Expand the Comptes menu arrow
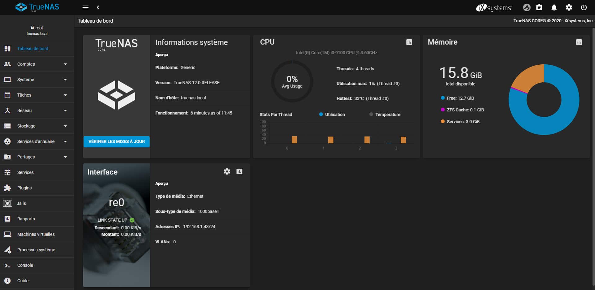Viewport: 595px width, 290px height. coord(65,64)
